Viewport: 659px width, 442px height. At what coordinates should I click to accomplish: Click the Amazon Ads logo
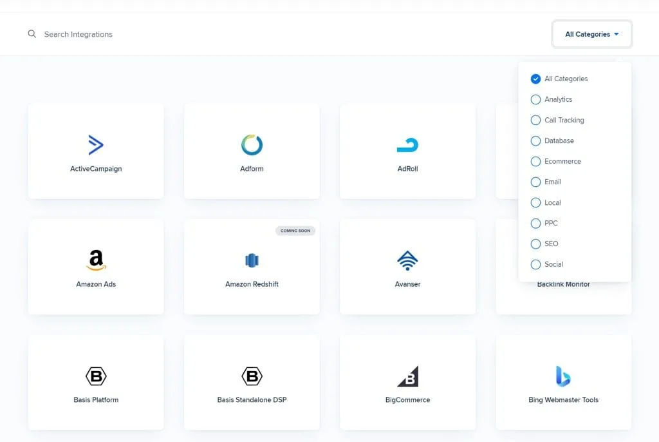click(x=96, y=260)
